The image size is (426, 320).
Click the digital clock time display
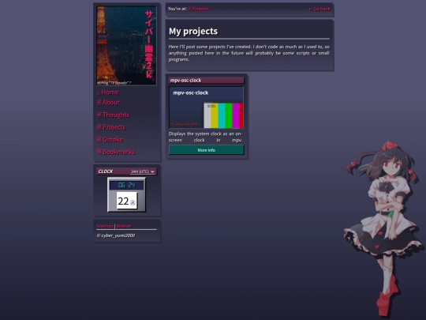(x=126, y=186)
